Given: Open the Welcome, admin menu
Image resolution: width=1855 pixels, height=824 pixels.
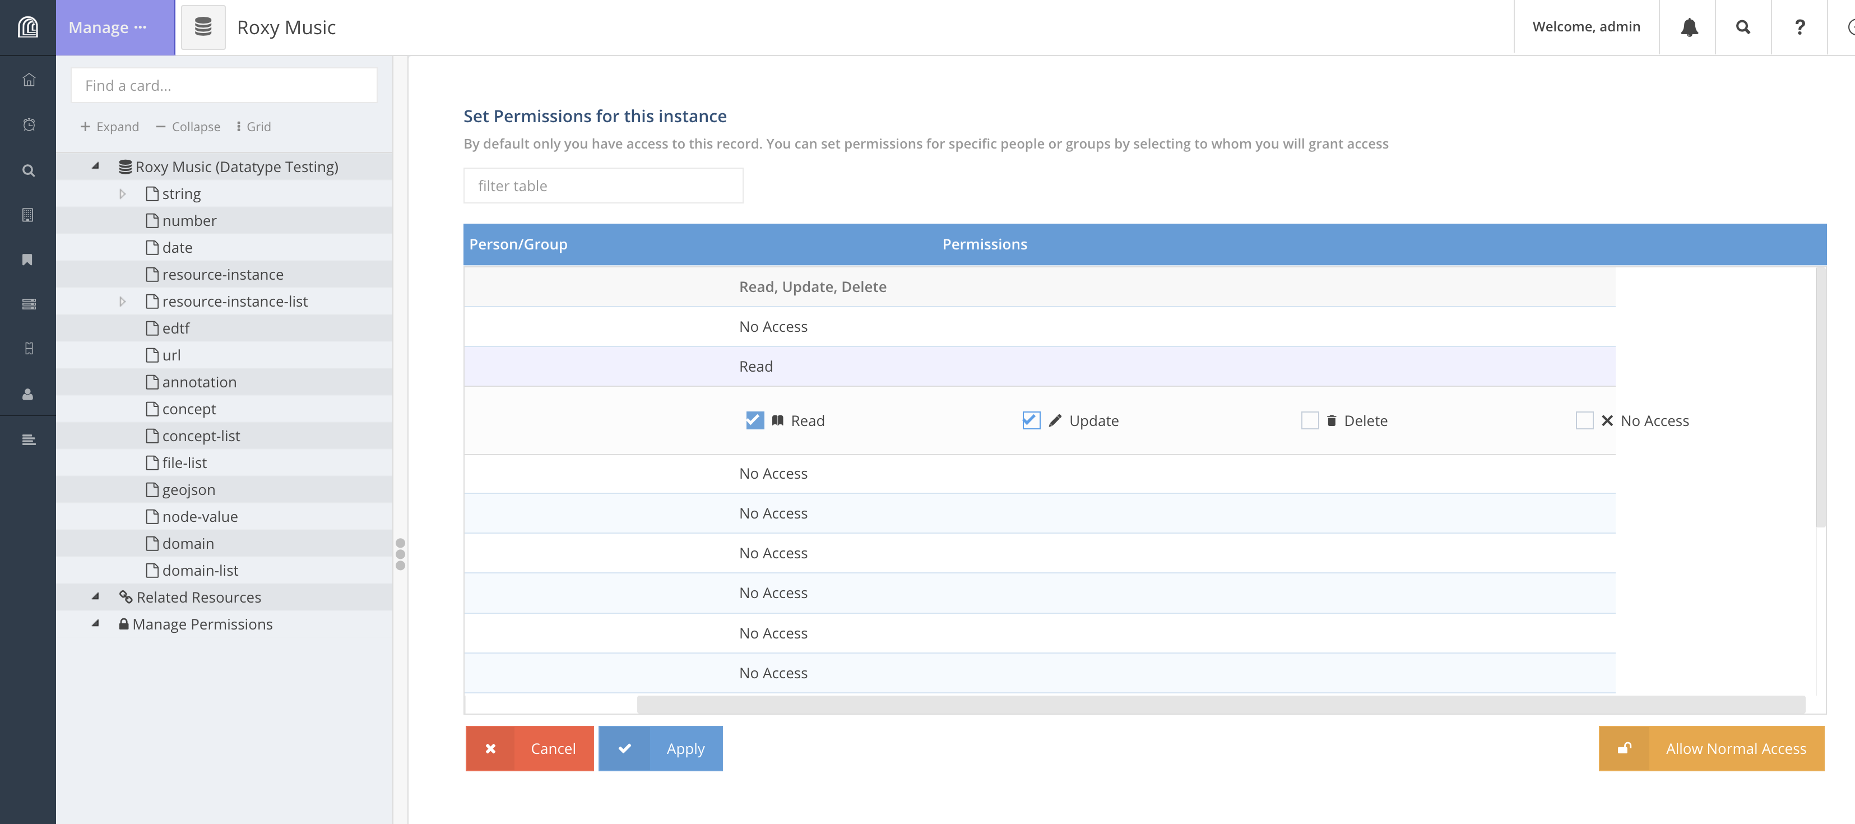Looking at the screenshot, I should point(1585,27).
